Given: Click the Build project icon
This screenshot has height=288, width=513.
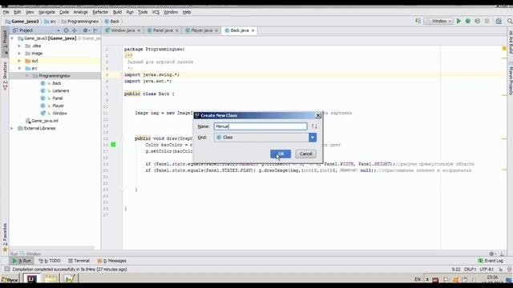Looking at the screenshot, I should [418, 22].
